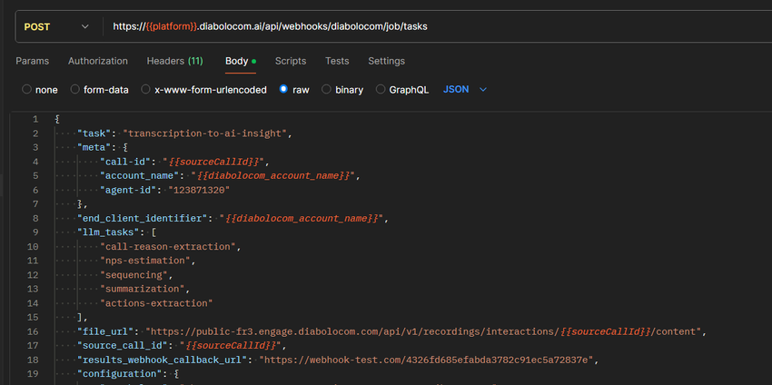Select x-www-form-urlencoded body type
This screenshot has height=385, width=772.
[x=146, y=90]
